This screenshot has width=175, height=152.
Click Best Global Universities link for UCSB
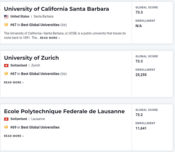tap(40, 25)
